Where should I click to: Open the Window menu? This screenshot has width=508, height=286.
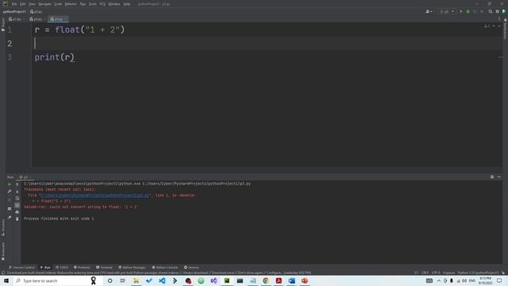click(114, 4)
